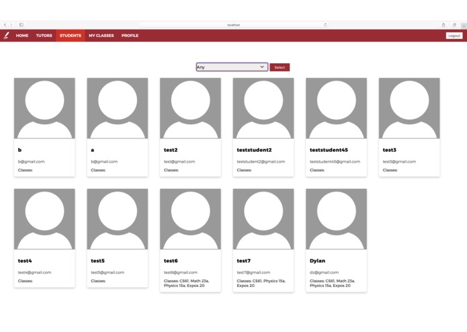Click test4 profile picture
The width and height of the screenshot is (467, 332).
coord(44,219)
